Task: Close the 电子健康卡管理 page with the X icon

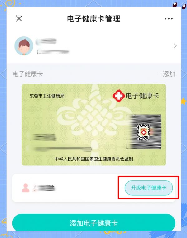Action: 19,19
